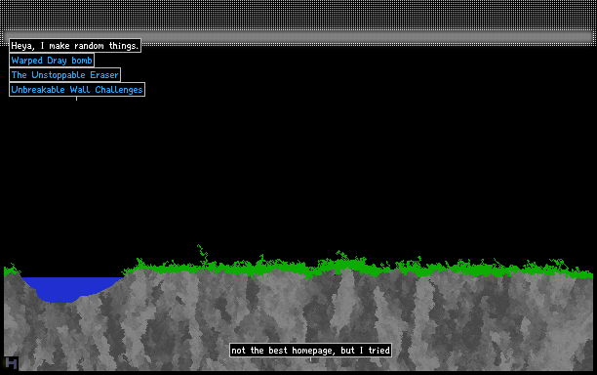597x375 pixels.
Task: Click the word 'Eraser' in the second link
Action: pos(104,74)
